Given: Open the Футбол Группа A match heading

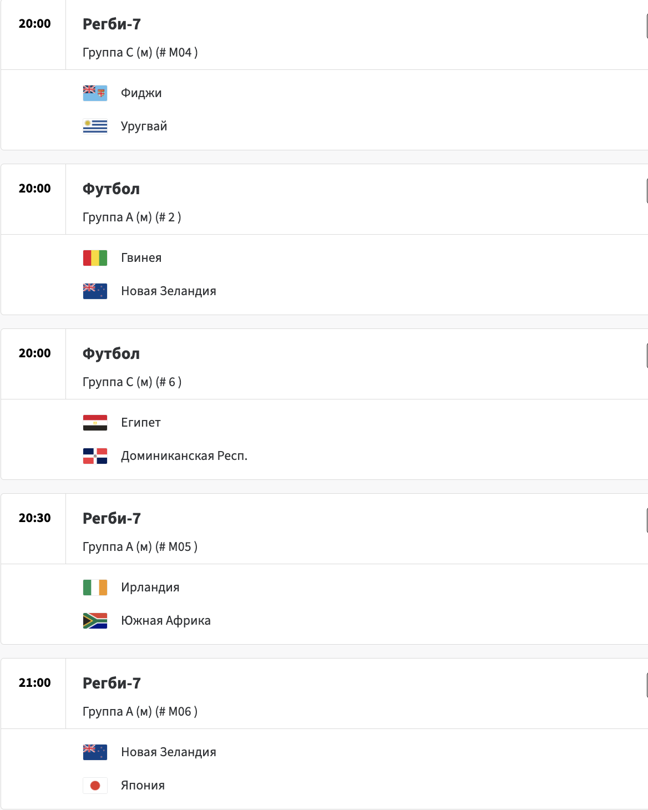Looking at the screenshot, I should pyautogui.click(x=111, y=189).
